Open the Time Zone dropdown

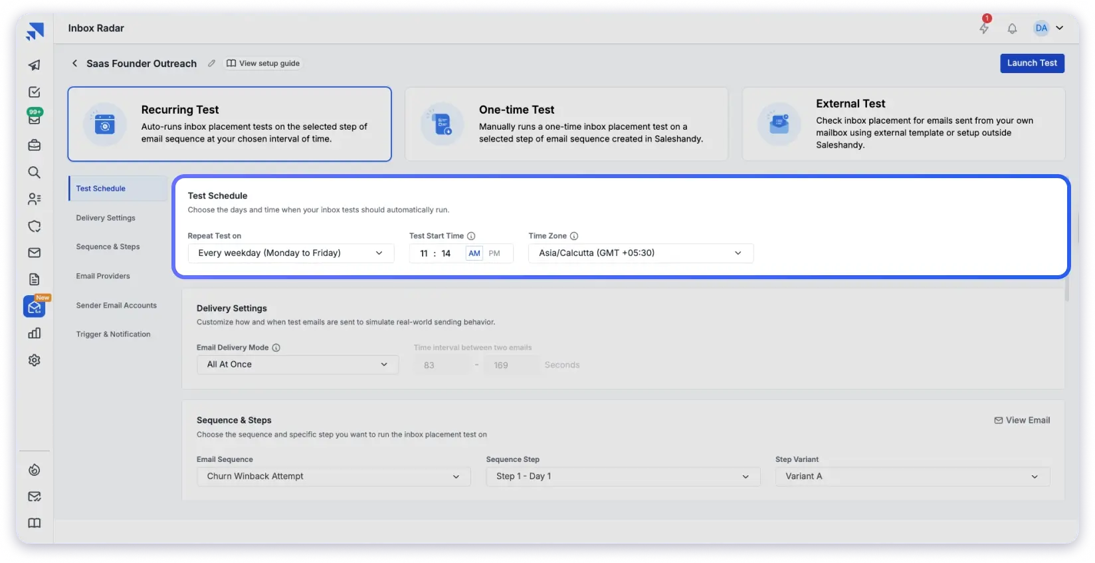[641, 253]
